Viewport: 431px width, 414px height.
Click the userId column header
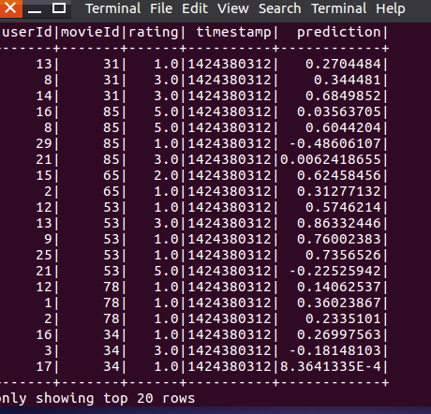pos(26,32)
